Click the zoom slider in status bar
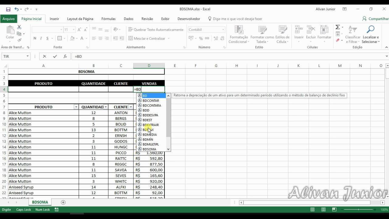This screenshot has height=219, width=389. point(359,210)
